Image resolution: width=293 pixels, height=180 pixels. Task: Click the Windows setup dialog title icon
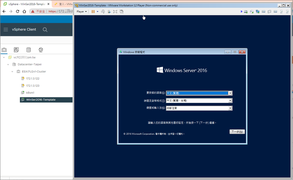coord(121,52)
